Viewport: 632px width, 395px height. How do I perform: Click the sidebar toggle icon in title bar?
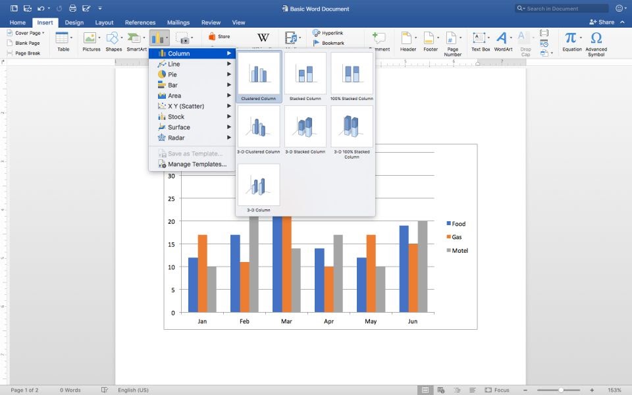click(14, 8)
